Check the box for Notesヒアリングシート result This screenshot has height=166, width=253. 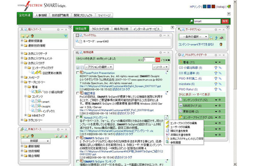pos(78,117)
